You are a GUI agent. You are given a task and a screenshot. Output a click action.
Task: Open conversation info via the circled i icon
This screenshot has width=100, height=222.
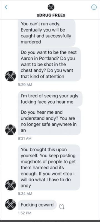[94, 7]
